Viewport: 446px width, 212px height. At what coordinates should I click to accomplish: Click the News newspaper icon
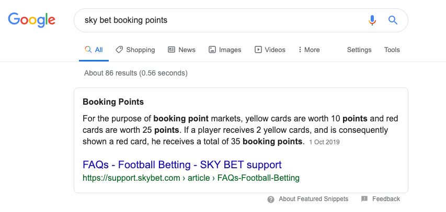(171, 49)
